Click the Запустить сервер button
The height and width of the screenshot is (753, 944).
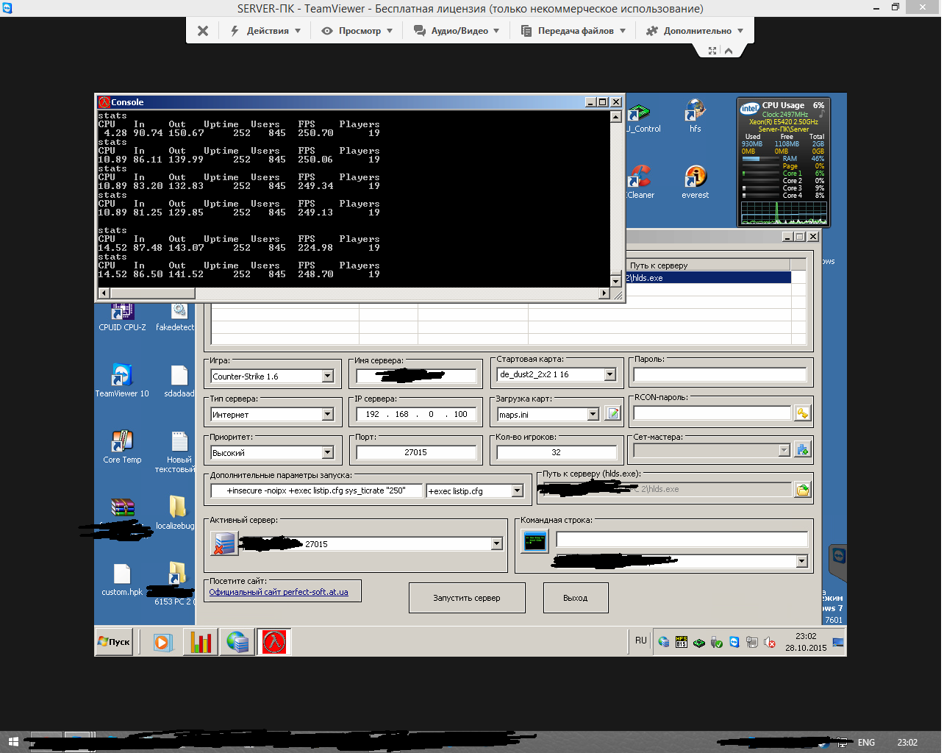pos(467,598)
